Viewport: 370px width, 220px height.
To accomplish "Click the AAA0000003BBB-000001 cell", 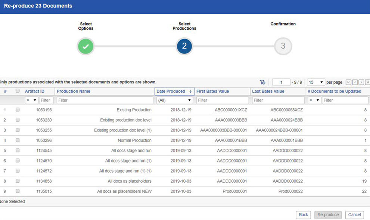I will point(224,130).
